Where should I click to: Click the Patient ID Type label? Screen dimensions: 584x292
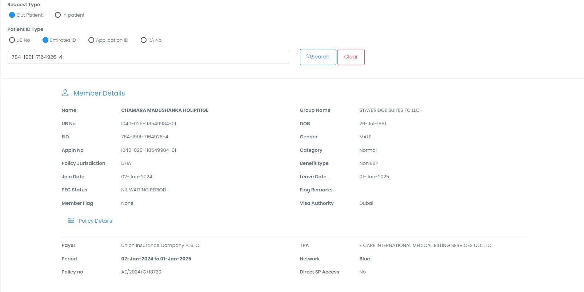pyautogui.click(x=25, y=29)
